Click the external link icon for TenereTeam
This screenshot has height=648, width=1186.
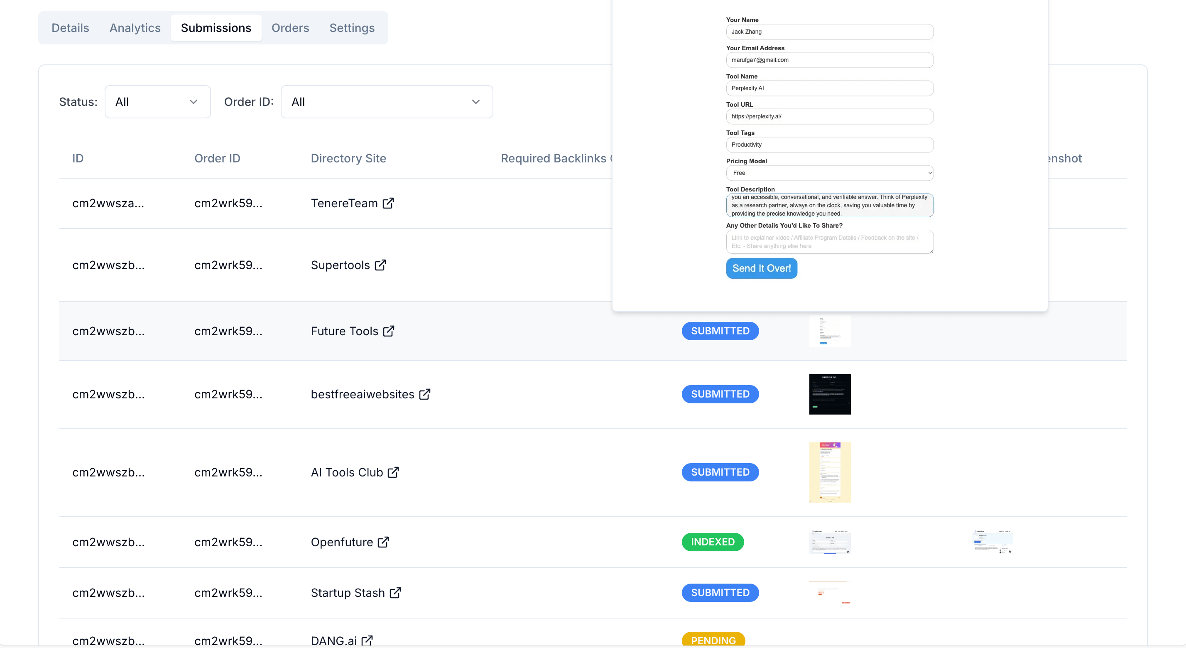click(x=388, y=203)
